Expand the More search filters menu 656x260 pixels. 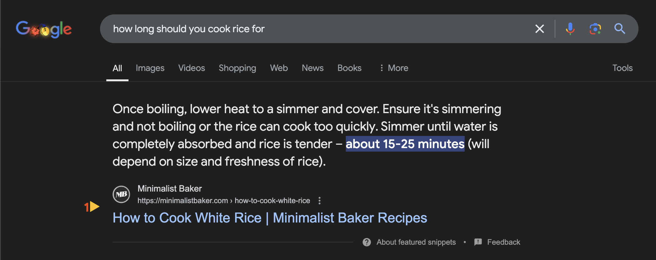click(394, 68)
